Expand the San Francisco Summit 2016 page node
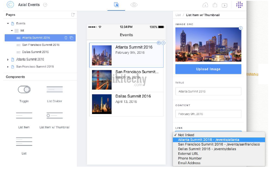Viewport: 271px width, 171px height. pos(8,67)
